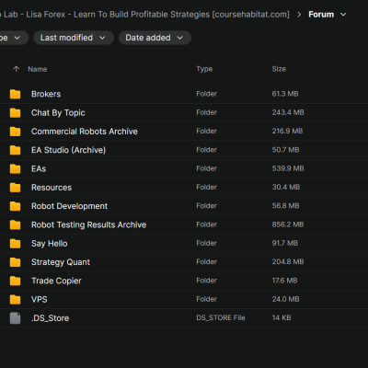The width and height of the screenshot is (368, 368).
Task: Click the 50.7 MB size value
Action: pyautogui.click(x=285, y=150)
